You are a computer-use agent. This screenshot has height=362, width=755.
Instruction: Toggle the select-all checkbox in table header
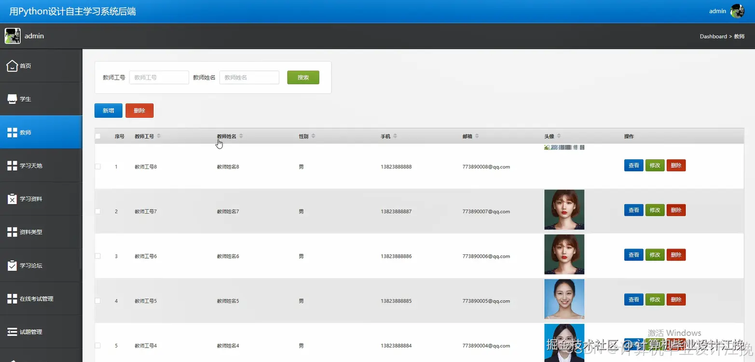tap(98, 136)
